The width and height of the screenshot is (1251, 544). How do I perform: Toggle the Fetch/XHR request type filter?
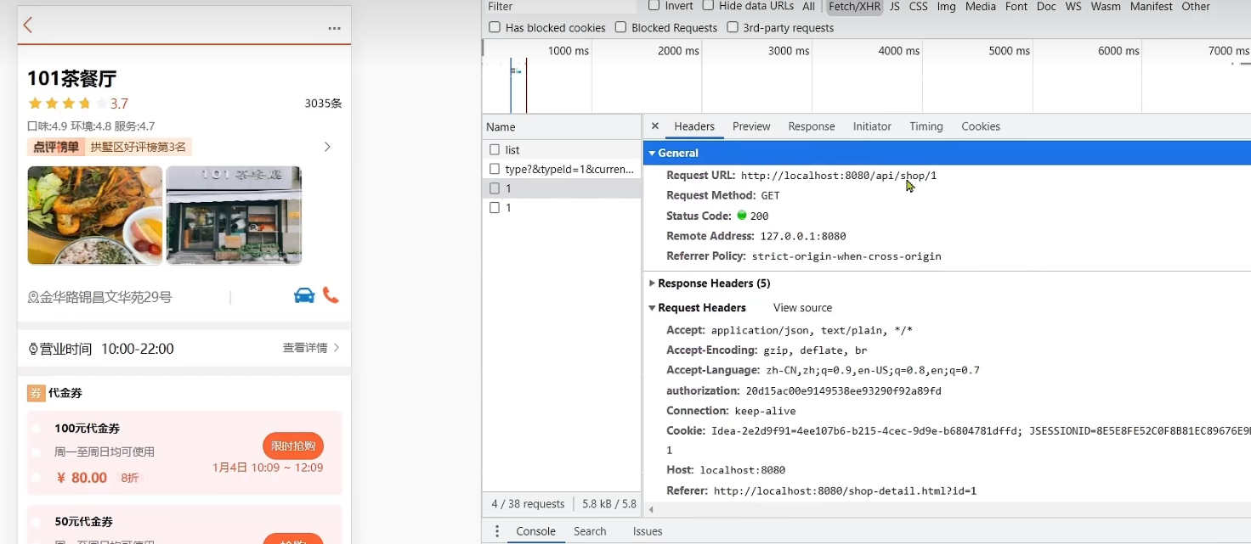(x=854, y=7)
